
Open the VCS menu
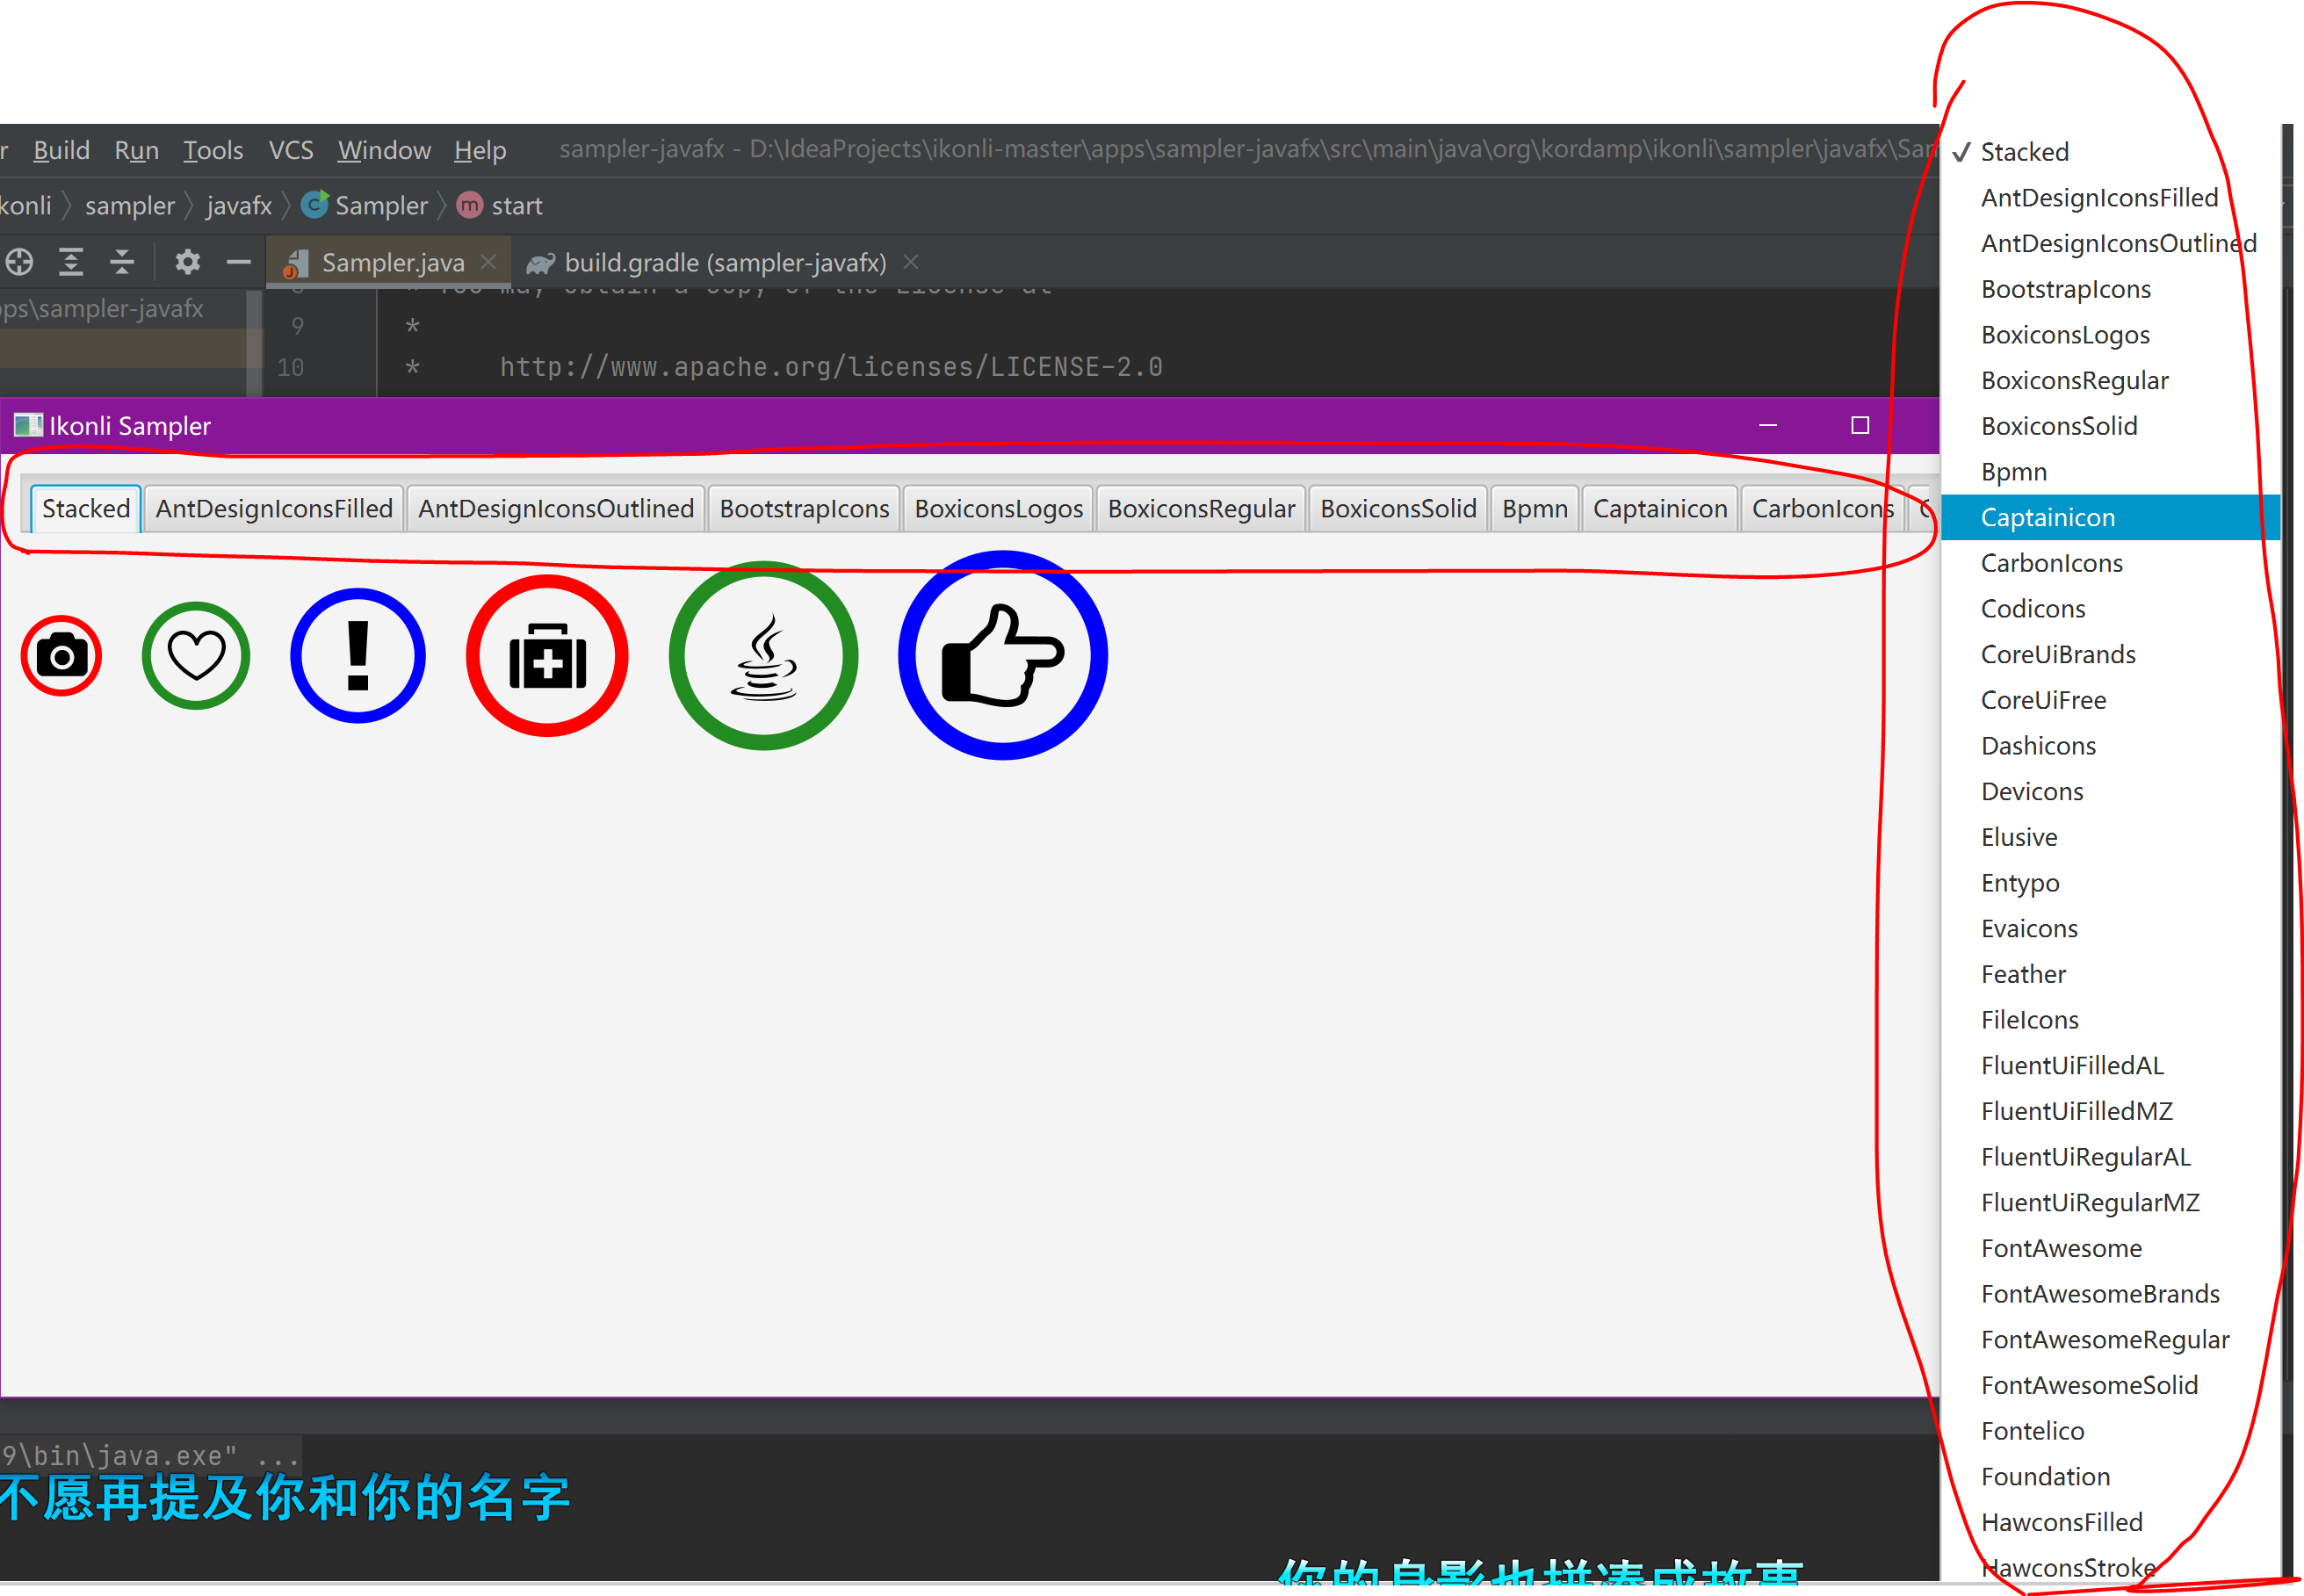(x=291, y=150)
